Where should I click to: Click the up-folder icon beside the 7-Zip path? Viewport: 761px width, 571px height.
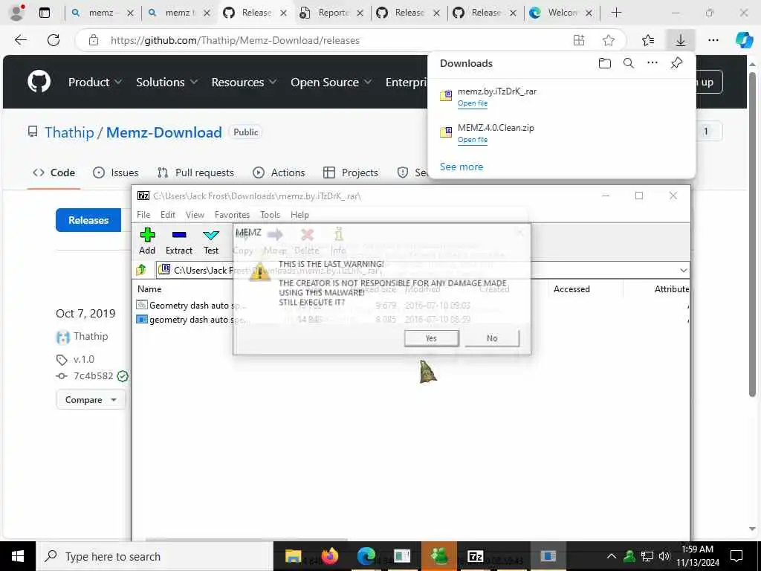[141, 270]
